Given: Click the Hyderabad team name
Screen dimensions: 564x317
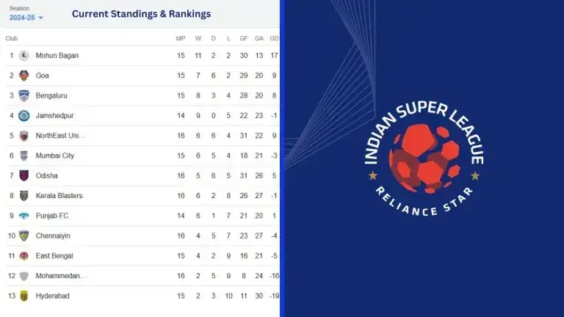Looking at the screenshot, I should click(x=53, y=296).
